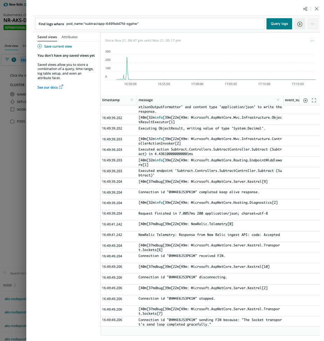
Task: Select NODES in the cluster sidebar
Action: 19,109
